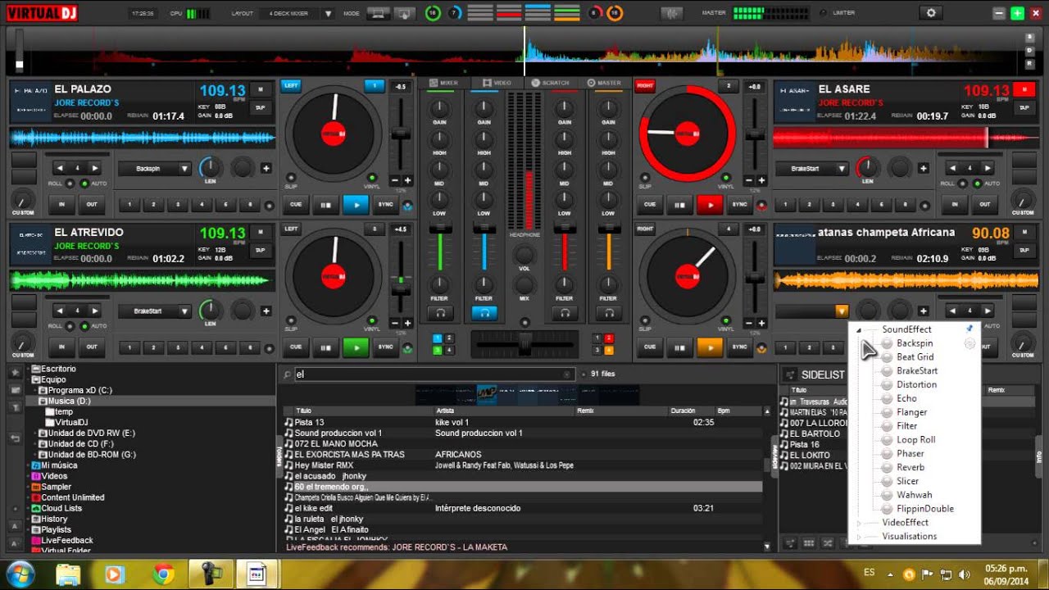Viewport: 1049px width, 590px height.
Task: Click the EL PALAZO pitch slider
Action: pos(400,135)
